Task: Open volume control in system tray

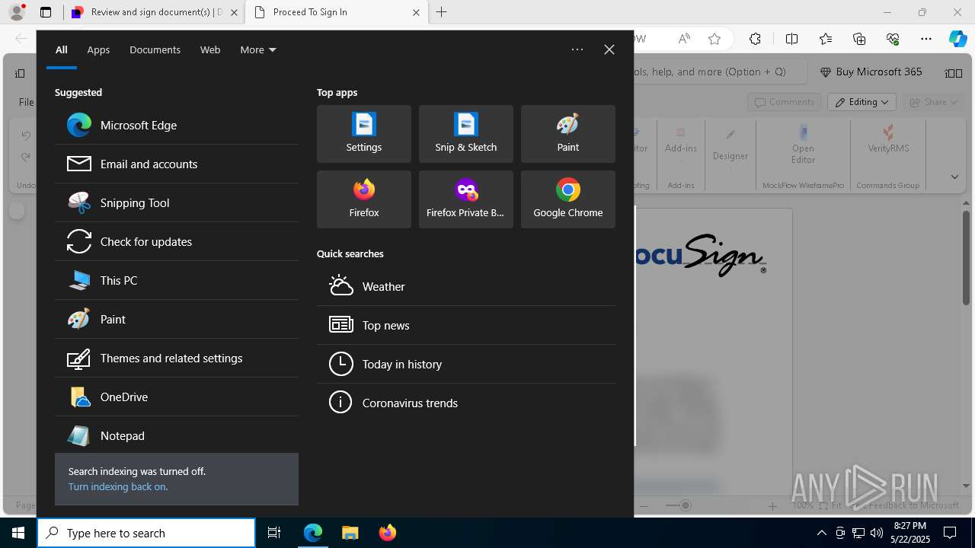Action: [x=877, y=533]
